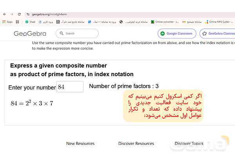Open the Online MP3 Cutter bookmark
The width and height of the screenshot is (235, 157).
click(x=220, y=22)
